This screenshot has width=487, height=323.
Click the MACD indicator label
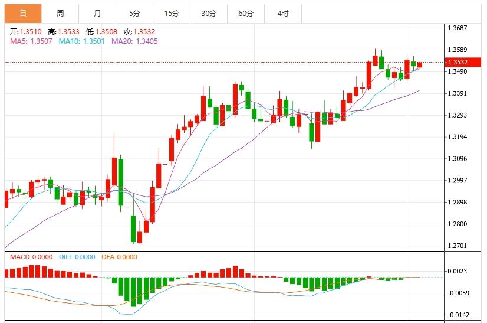pos(28,257)
